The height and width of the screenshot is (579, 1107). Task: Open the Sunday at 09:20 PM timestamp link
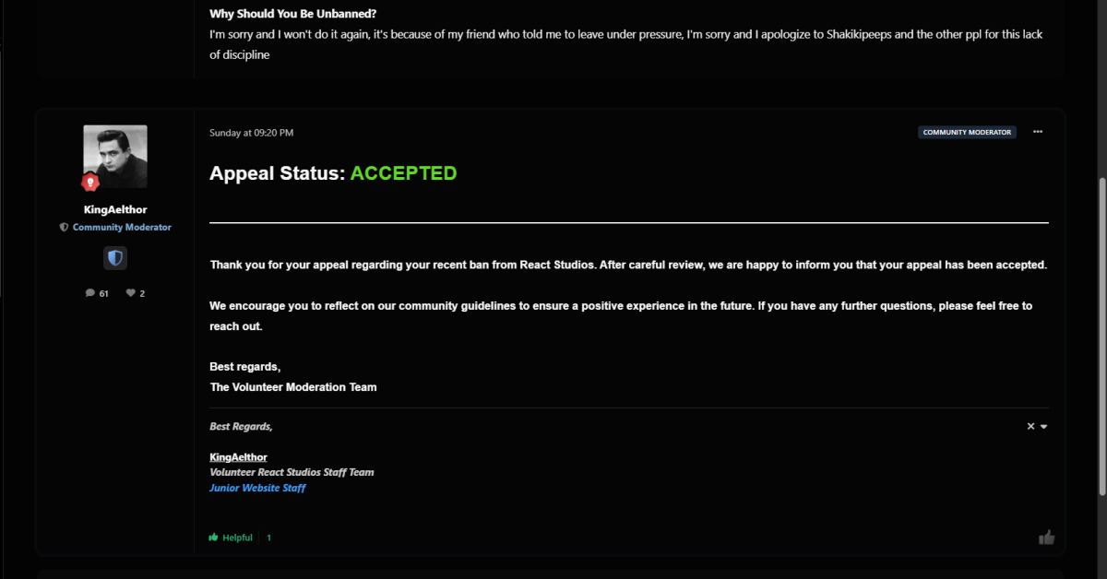pyautogui.click(x=252, y=133)
